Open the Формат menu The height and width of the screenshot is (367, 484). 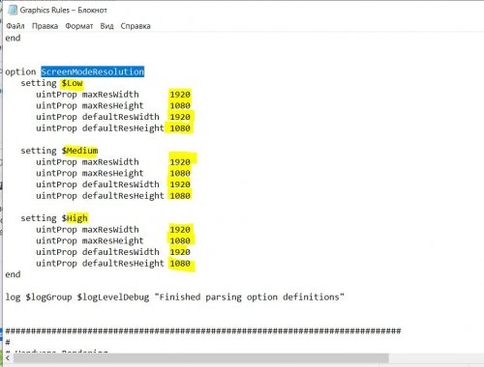79,26
